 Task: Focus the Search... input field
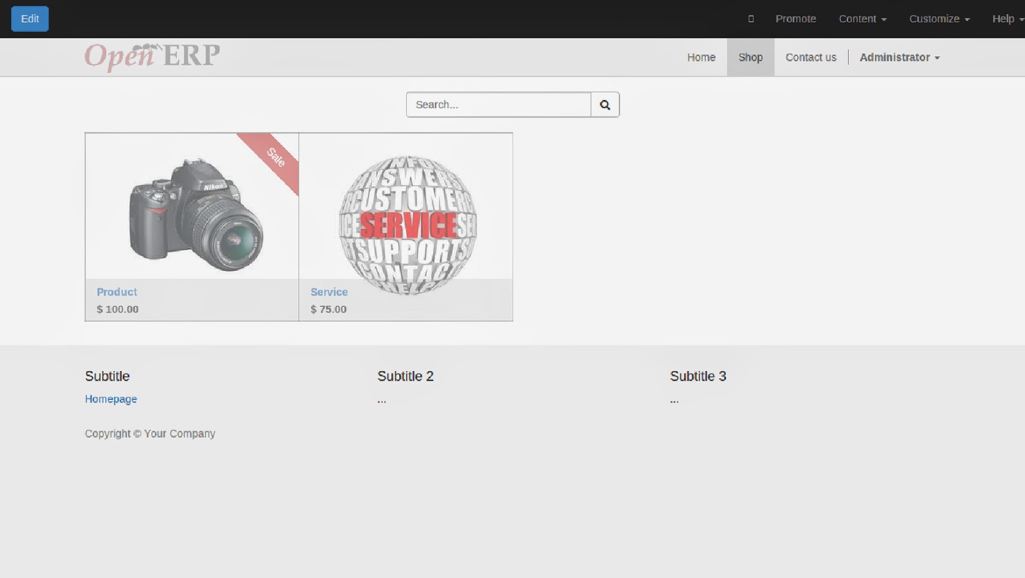click(x=498, y=104)
